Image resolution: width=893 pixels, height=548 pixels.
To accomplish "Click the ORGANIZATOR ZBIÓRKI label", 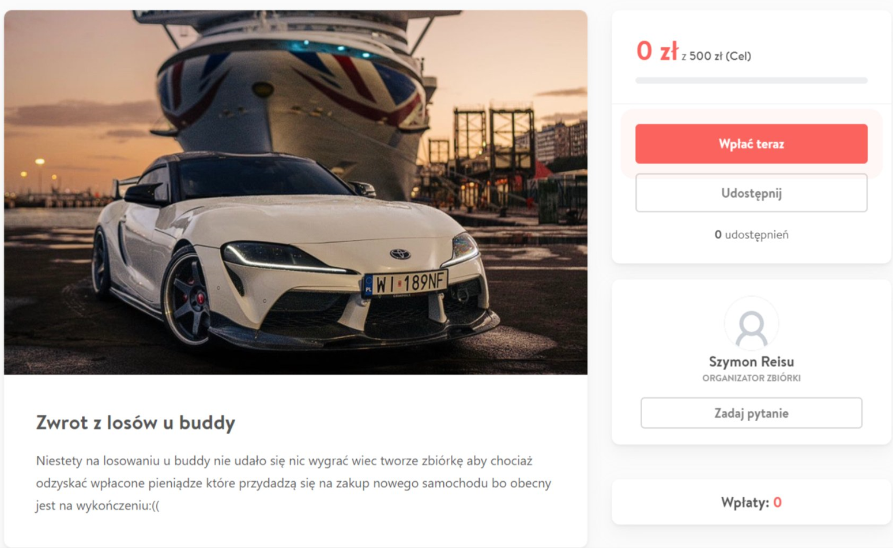I will [x=751, y=378].
